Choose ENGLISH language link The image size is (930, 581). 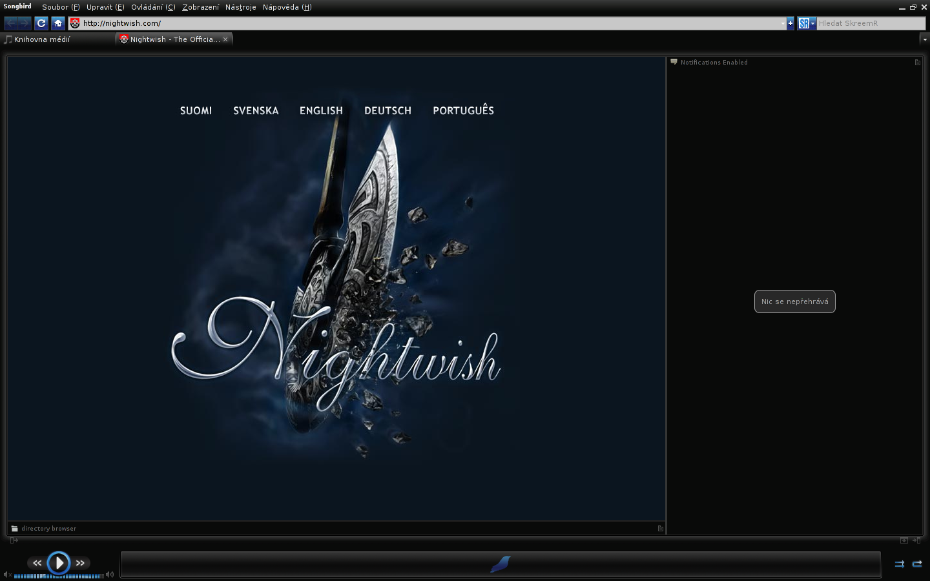(321, 110)
